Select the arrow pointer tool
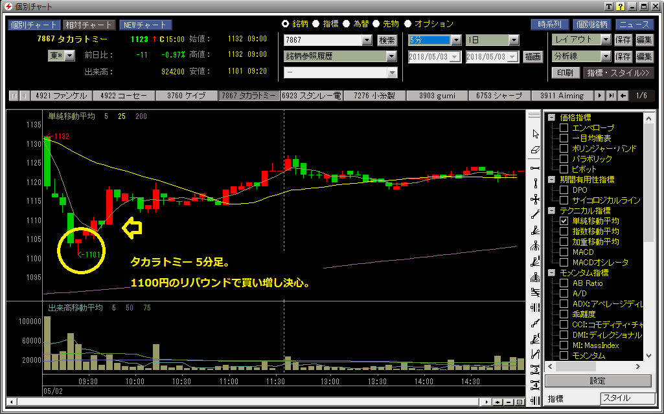 click(535, 134)
